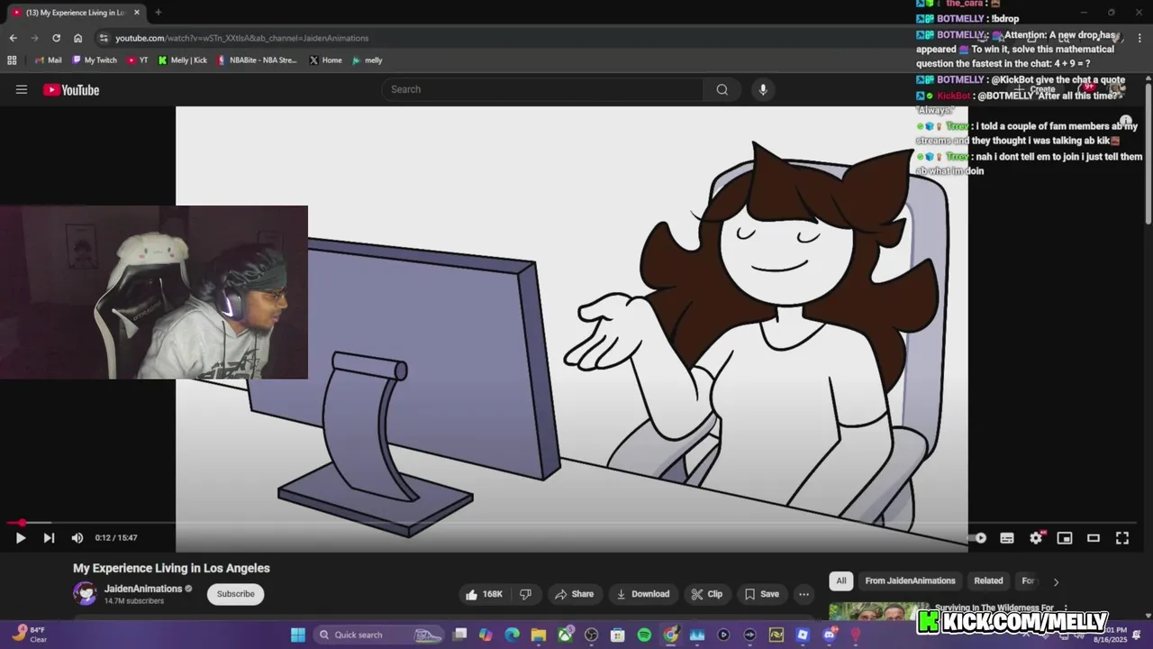The height and width of the screenshot is (649, 1153).
Task: Dislike the video
Action: [x=526, y=594]
